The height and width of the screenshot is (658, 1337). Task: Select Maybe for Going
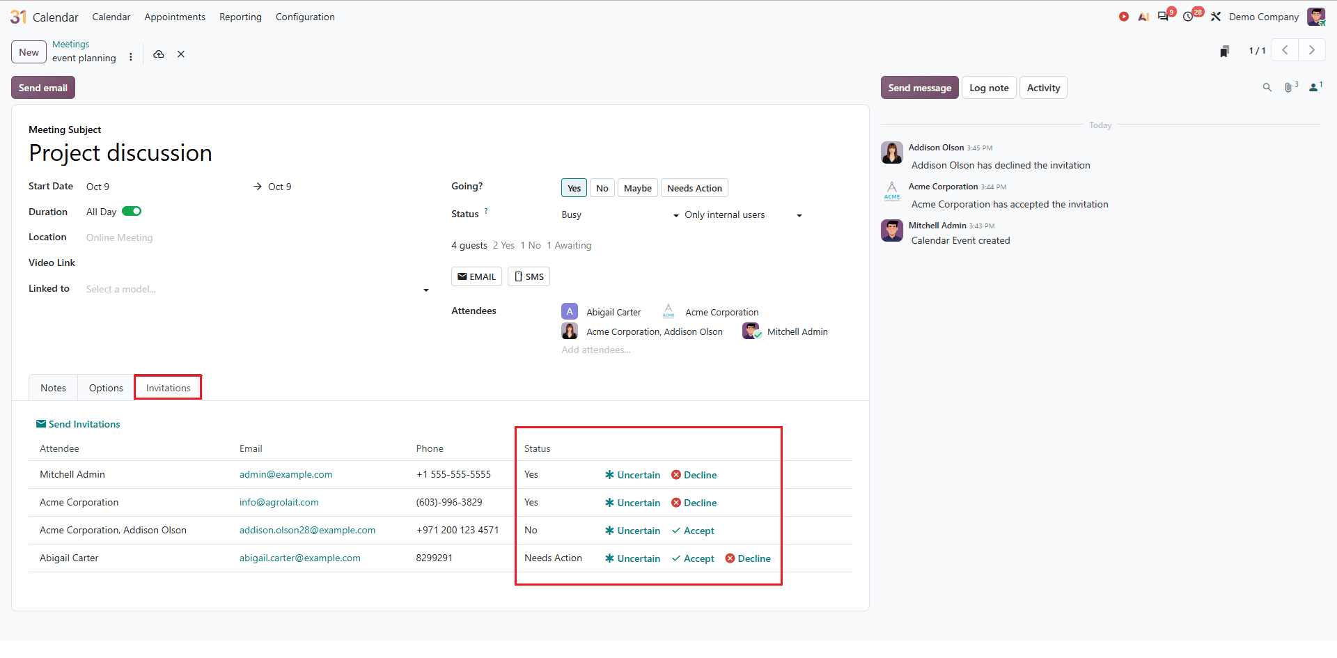(x=638, y=188)
